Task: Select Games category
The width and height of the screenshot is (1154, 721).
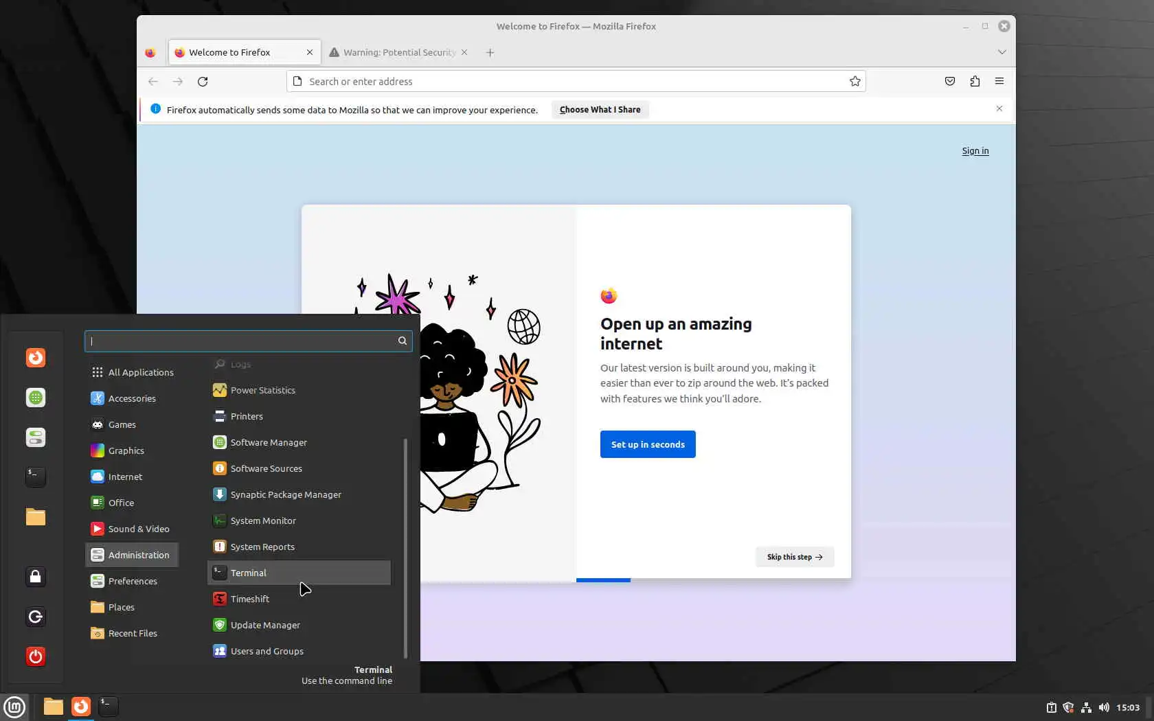Action: tap(132, 424)
